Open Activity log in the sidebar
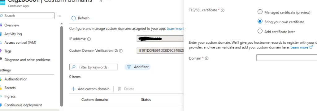Image resolution: width=317 pixels, height=111 pixels. [13, 34]
